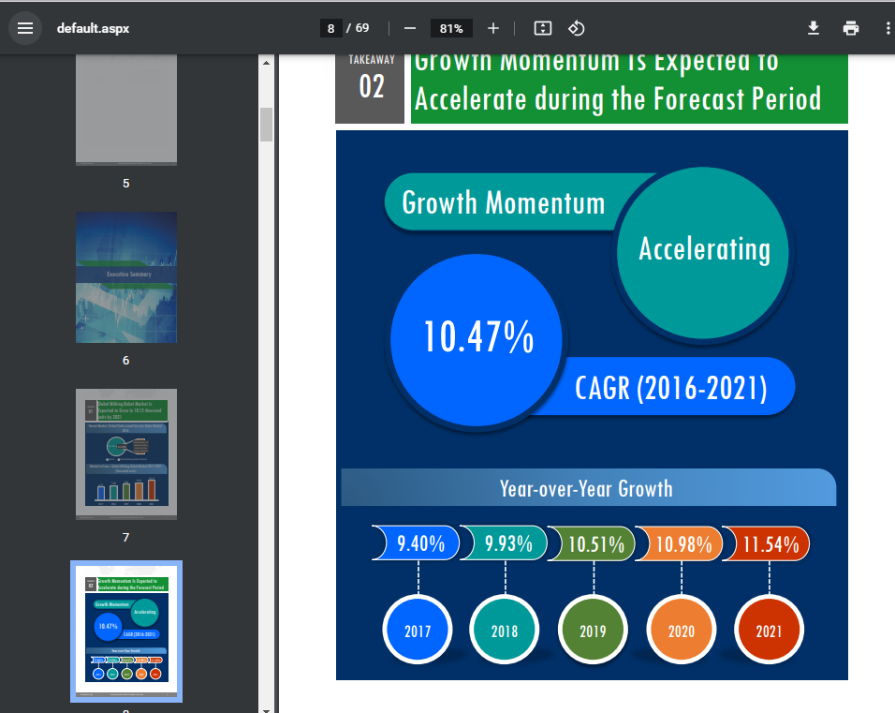This screenshot has width=895, height=713.
Task: Open the page 7 thumbnail
Action: coord(126,454)
